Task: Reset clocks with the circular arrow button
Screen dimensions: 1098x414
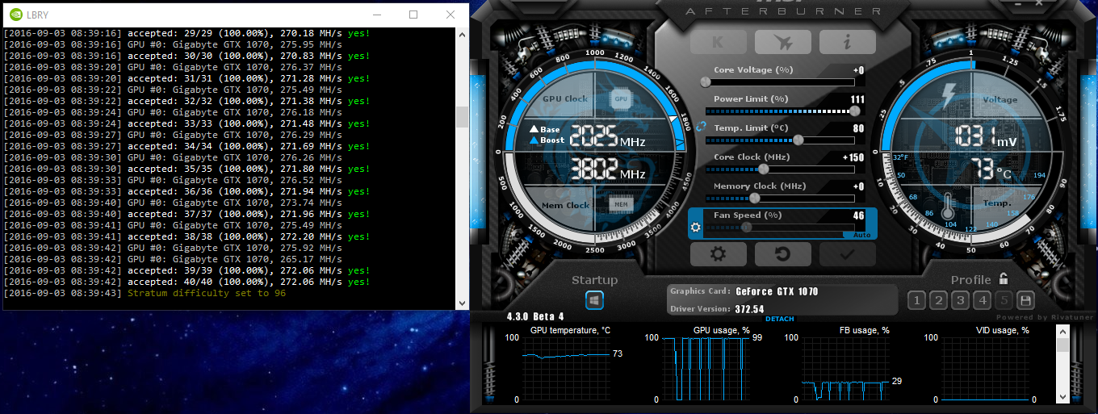Action: (782, 254)
